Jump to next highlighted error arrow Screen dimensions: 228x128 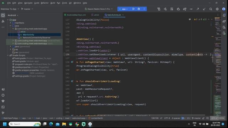pyautogui.click(x=212, y=19)
